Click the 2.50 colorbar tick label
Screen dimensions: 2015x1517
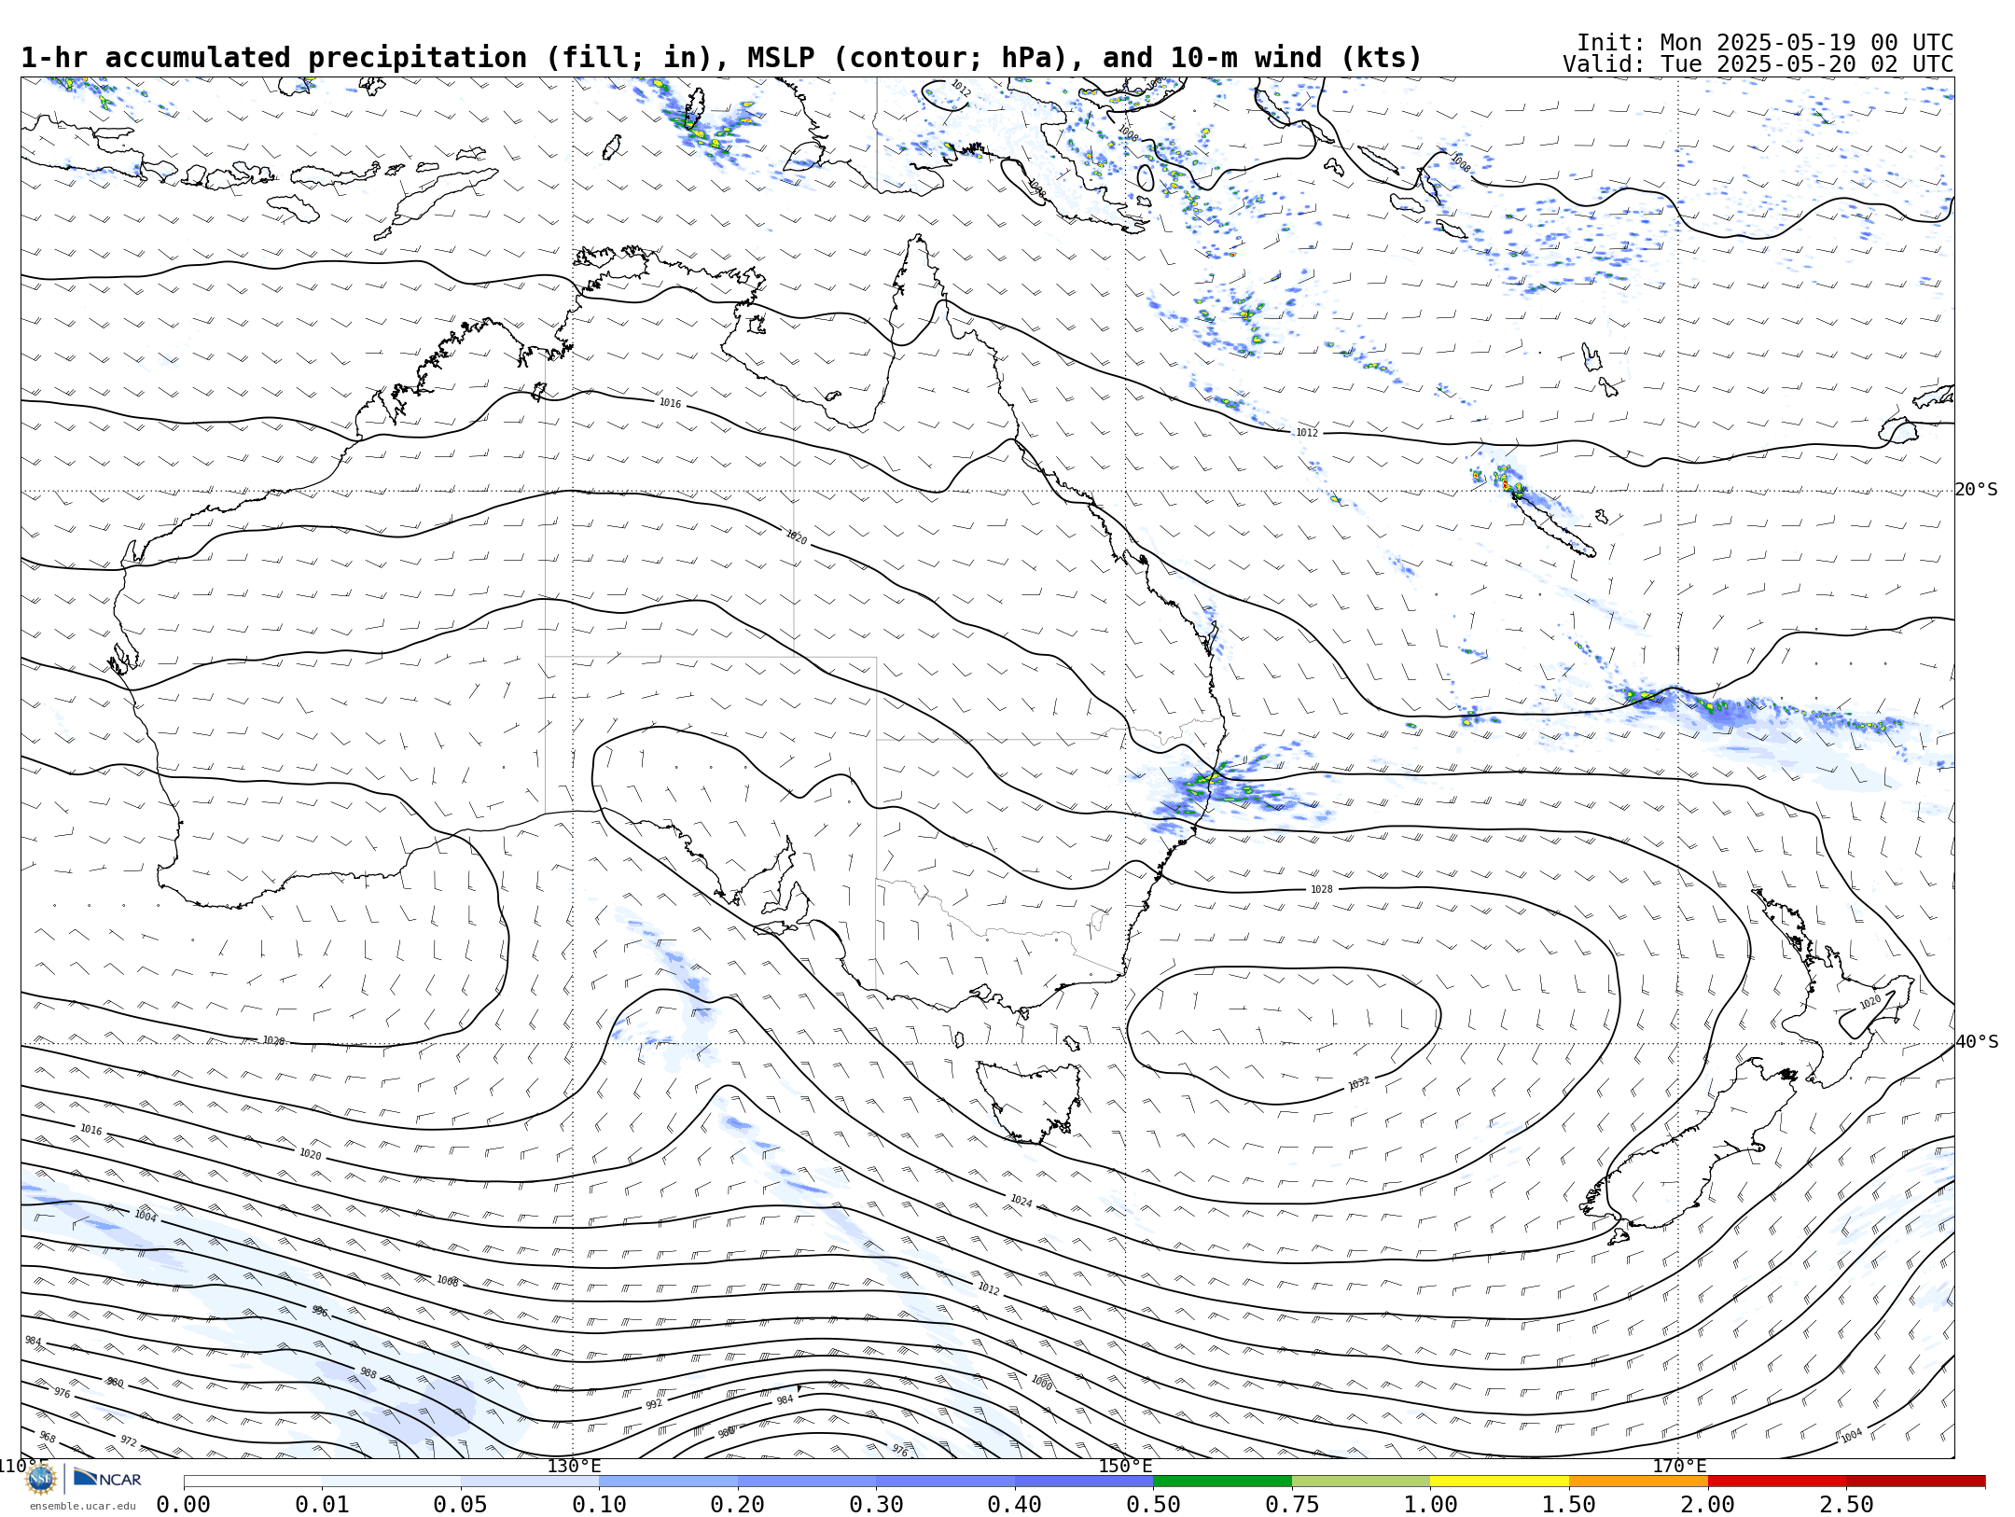click(1846, 1505)
